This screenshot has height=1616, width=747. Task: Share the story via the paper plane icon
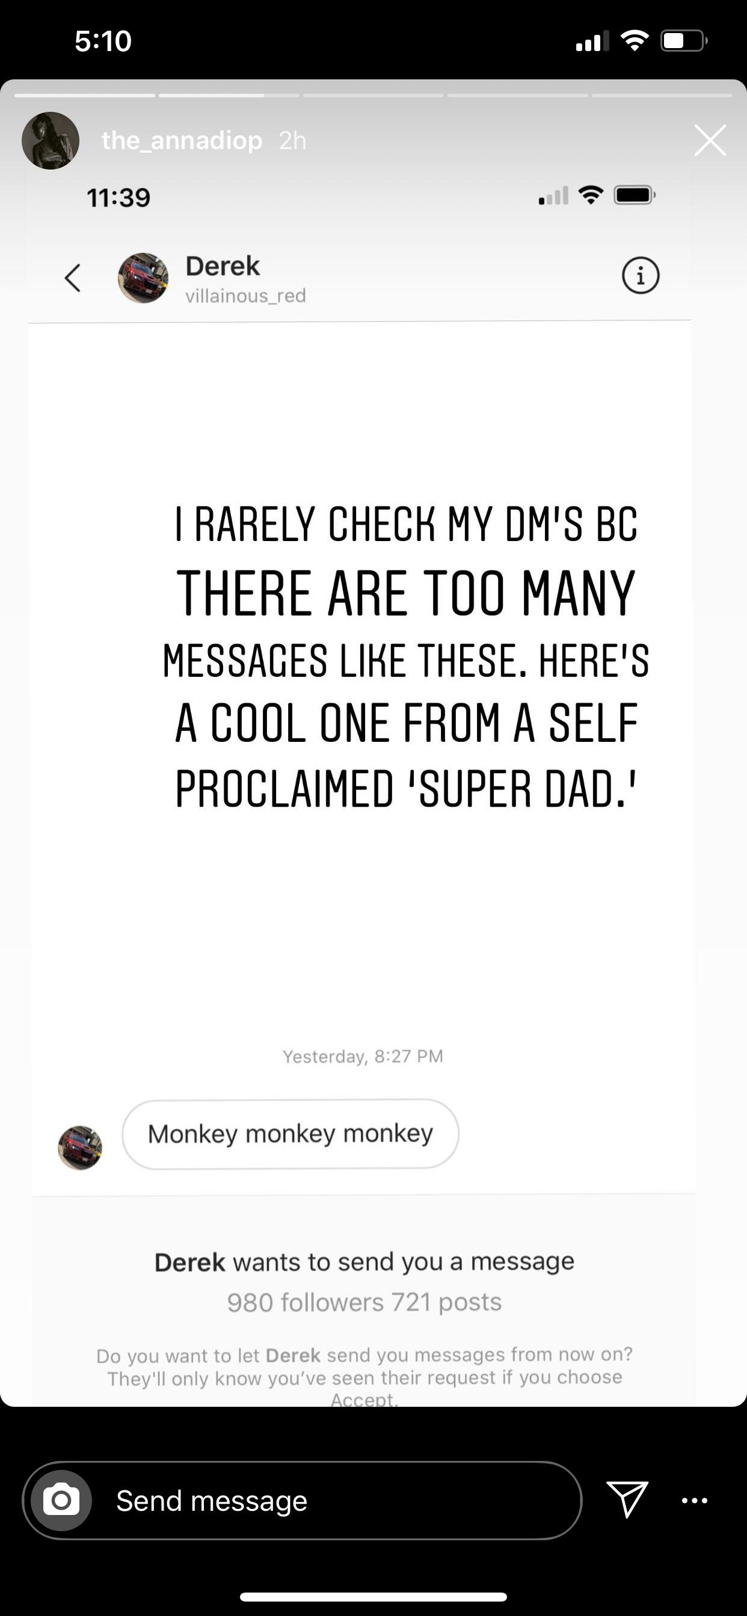[627, 1499]
